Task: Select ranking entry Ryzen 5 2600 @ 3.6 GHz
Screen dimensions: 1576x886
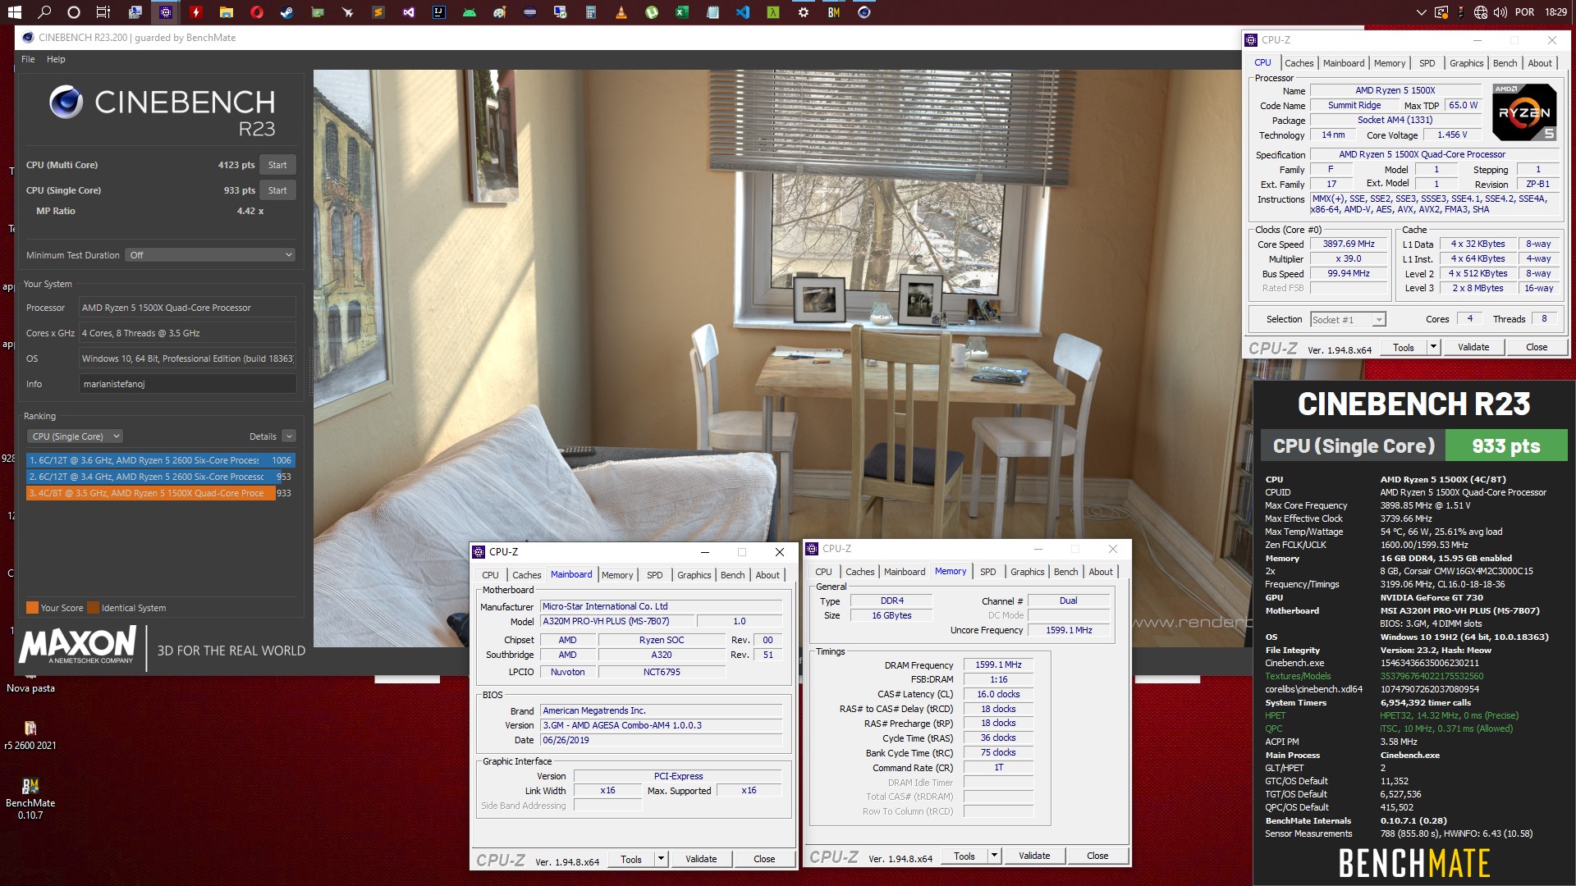Action: click(x=160, y=460)
